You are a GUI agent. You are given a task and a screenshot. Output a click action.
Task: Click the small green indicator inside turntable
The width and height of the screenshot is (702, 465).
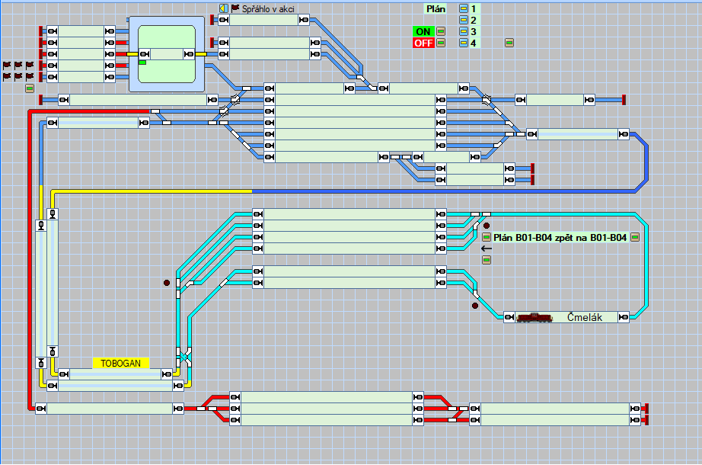pos(142,63)
